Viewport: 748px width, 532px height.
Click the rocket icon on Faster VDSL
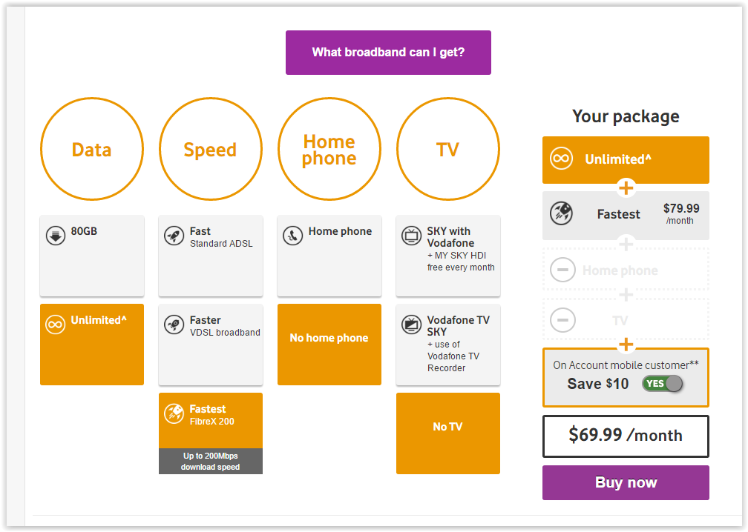(x=174, y=325)
